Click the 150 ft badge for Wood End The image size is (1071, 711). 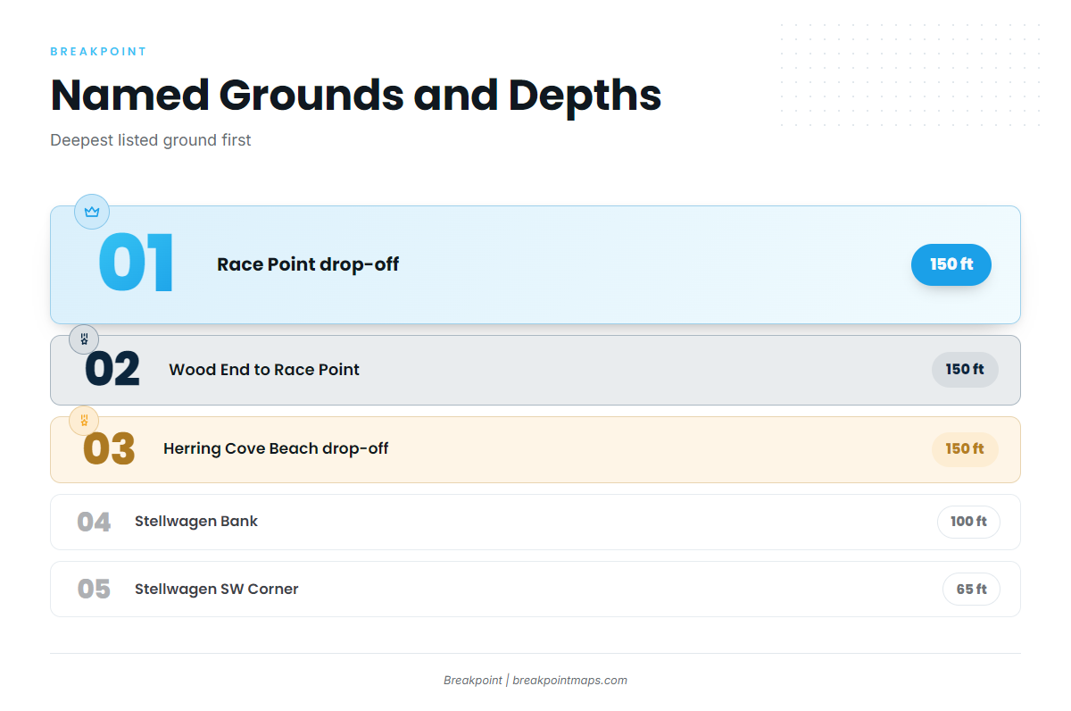pos(965,370)
